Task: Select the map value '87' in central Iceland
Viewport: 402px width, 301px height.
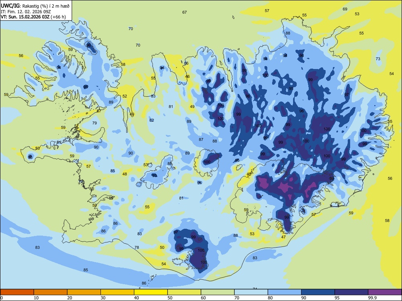Action: (201, 140)
